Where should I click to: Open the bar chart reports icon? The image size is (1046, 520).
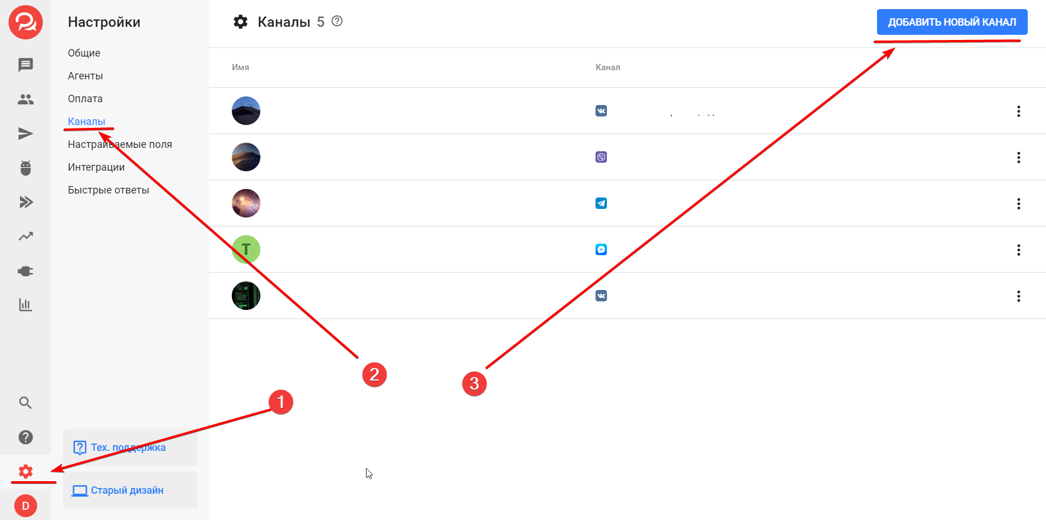click(x=26, y=305)
